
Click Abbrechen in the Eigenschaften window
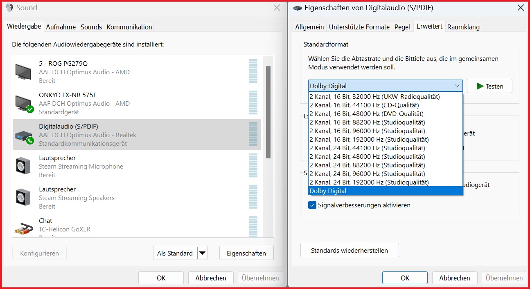click(x=455, y=278)
